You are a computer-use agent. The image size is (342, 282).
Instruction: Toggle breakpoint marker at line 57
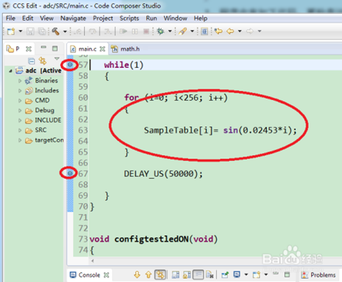(x=70, y=65)
